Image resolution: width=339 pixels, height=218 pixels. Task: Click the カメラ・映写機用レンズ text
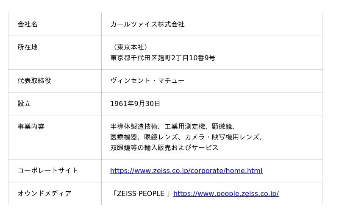coord(222,137)
